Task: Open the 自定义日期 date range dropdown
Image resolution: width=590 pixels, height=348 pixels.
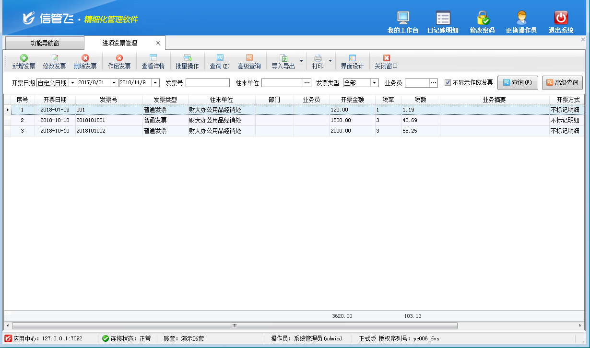Action: pos(73,83)
